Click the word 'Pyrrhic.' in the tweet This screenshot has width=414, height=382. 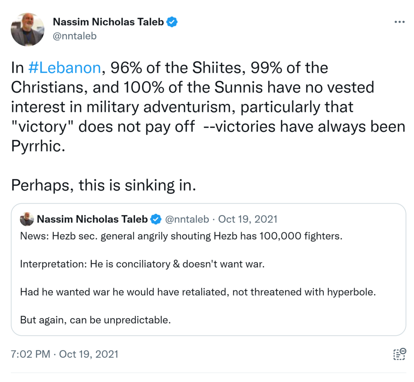[38, 146]
